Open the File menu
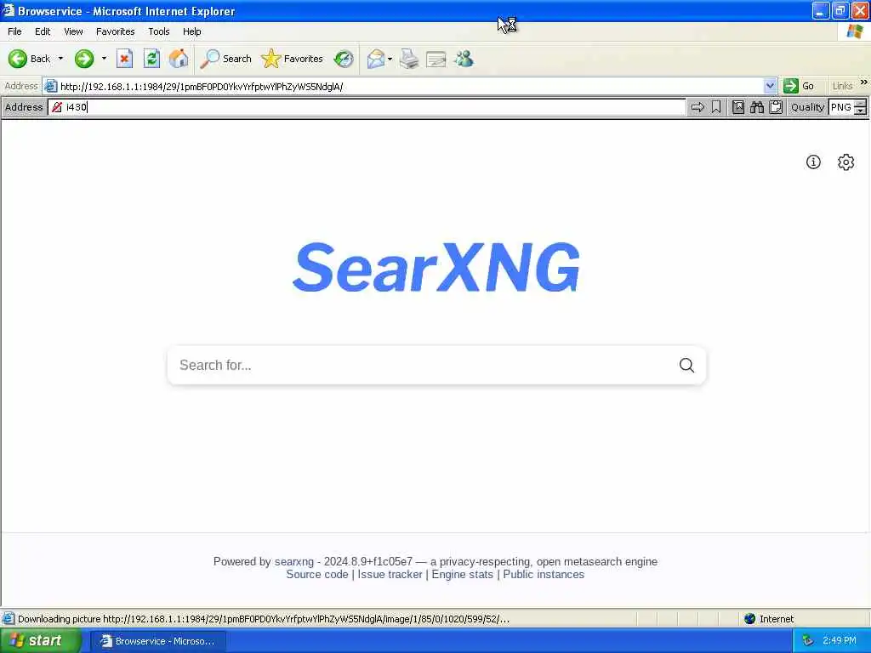This screenshot has width=871, height=653. [14, 31]
